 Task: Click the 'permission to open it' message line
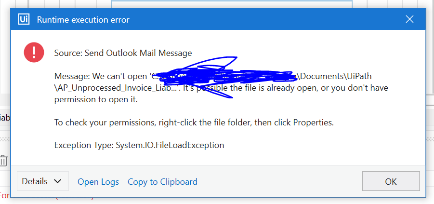tap(96, 100)
